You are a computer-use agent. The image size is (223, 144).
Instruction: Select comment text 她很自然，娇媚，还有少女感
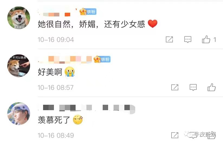click(91, 24)
